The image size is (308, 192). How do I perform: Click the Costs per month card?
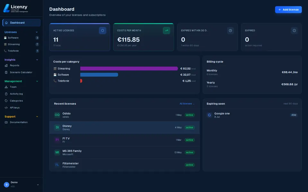(x=144, y=37)
